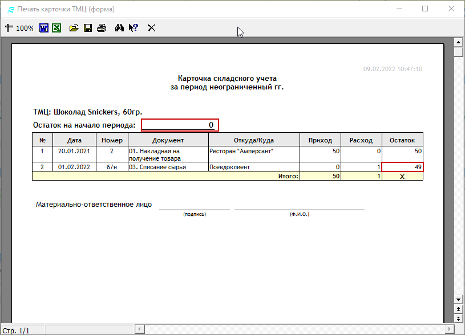
Task: Jump to previous page with double-up arrow
Action: [x=458, y=308]
